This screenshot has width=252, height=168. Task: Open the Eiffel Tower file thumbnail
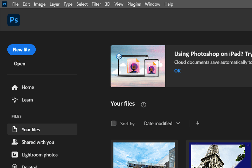[220, 155]
